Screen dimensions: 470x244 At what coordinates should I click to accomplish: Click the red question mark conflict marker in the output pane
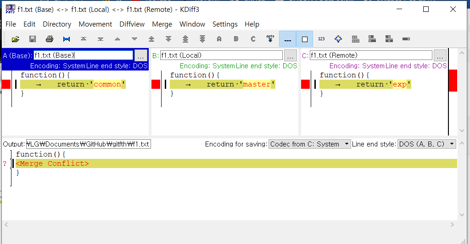(x=5, y=163)
